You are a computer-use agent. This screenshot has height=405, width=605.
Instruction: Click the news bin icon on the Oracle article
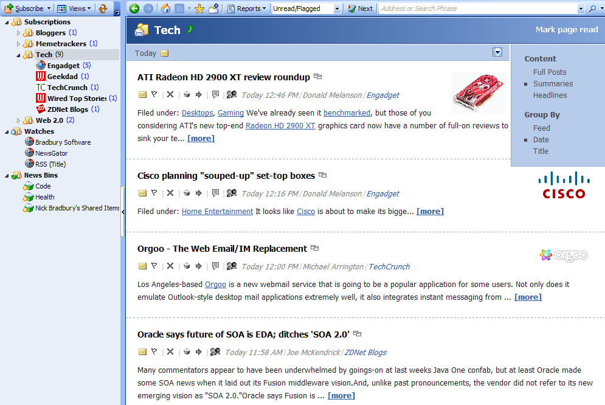click(x=187, y=351)
